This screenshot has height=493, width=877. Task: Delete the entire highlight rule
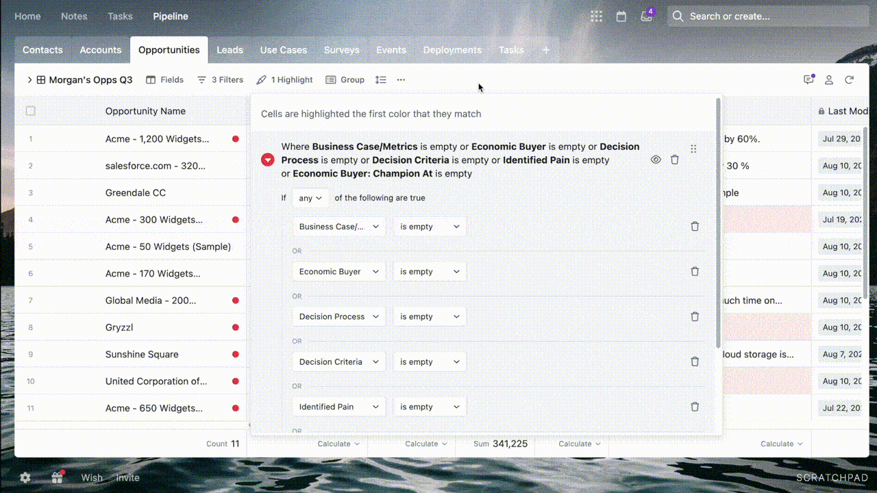point(675,160)
